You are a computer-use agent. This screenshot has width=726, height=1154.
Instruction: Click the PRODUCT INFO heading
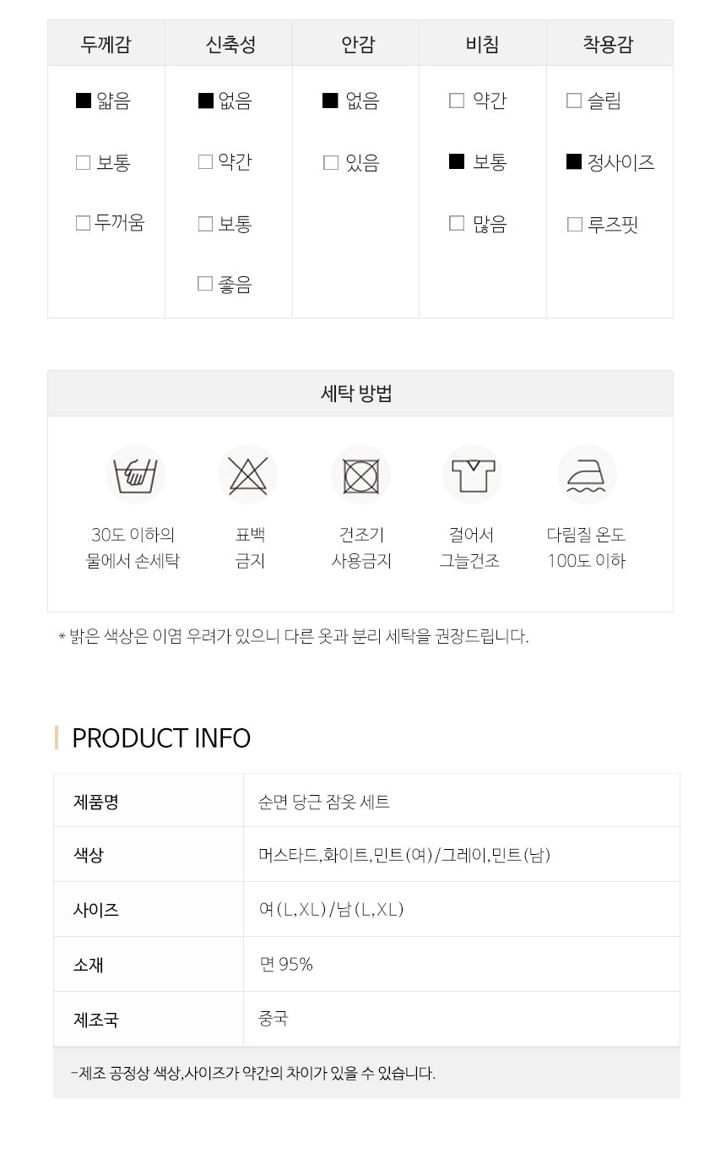[161, 738]
